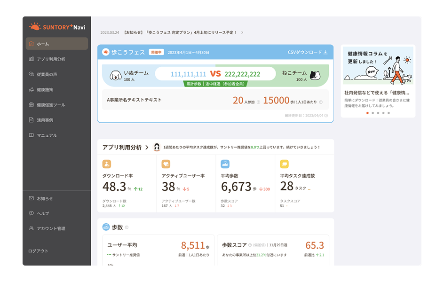Select 健康施策 from the sidebar
Screen dimensions: 444x282
tap(45, 90)
